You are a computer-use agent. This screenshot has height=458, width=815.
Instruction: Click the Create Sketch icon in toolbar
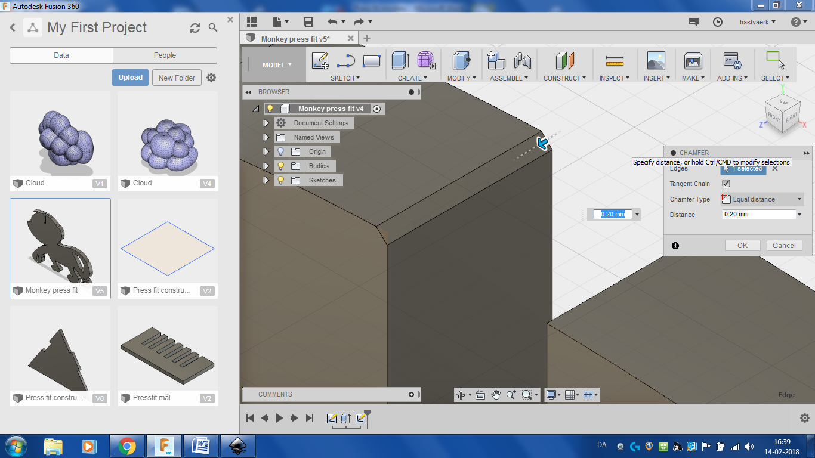coord(320,61)
